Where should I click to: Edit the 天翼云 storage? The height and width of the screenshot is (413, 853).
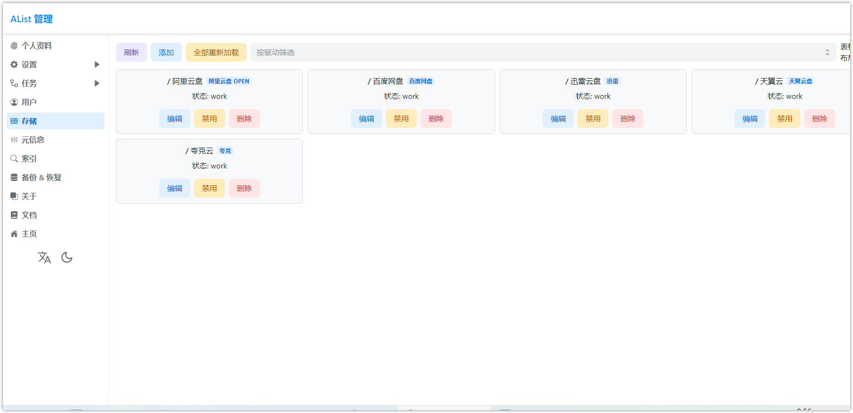pyautogui.click(x=750, y=119)
